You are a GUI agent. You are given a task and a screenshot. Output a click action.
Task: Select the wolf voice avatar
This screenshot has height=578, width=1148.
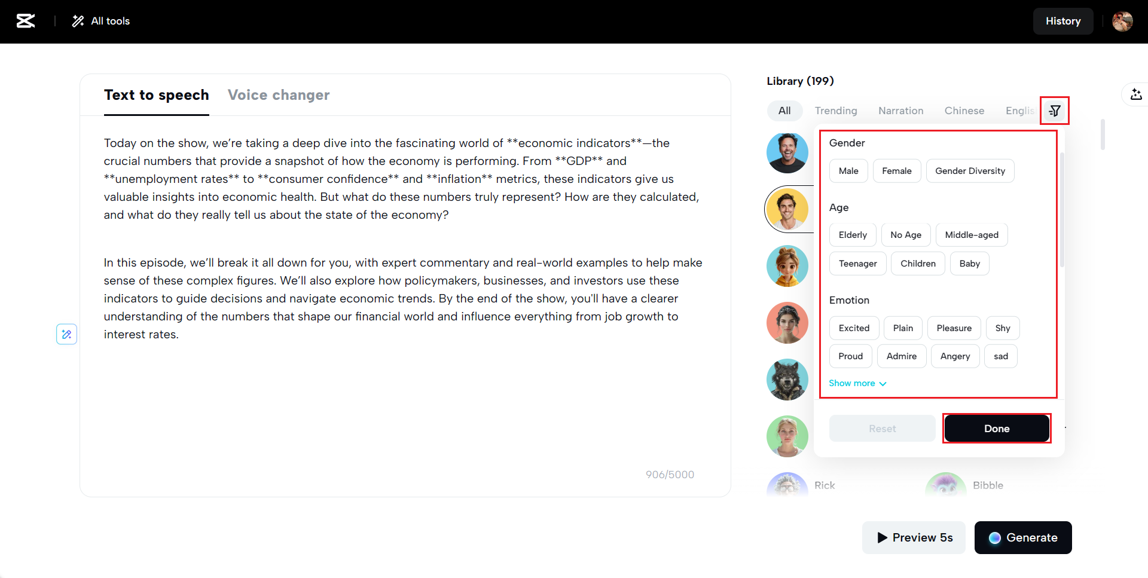point(787,380)
